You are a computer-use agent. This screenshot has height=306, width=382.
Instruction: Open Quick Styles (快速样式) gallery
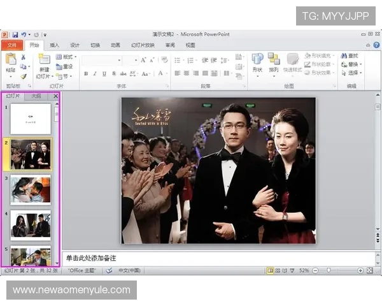[x=293, y=64]
